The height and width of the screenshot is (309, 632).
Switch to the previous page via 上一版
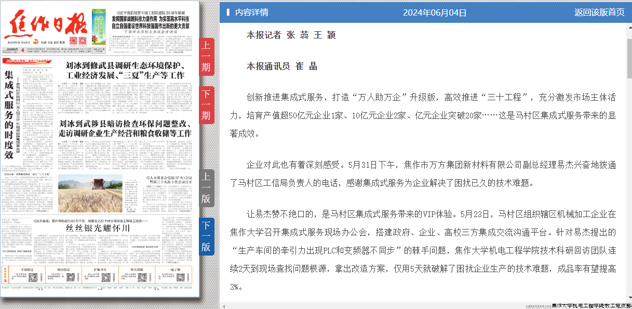click(206, 187)
